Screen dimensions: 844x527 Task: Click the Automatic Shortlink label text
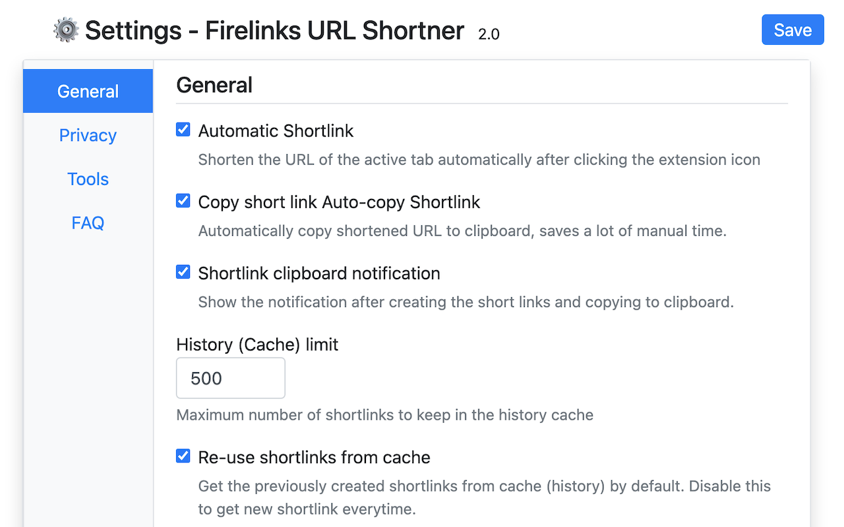point(276,131)
